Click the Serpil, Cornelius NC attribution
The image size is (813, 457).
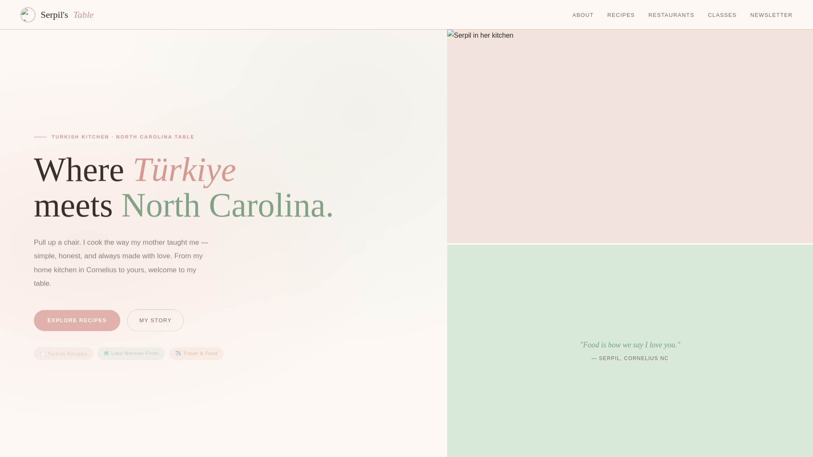[630, 358]
